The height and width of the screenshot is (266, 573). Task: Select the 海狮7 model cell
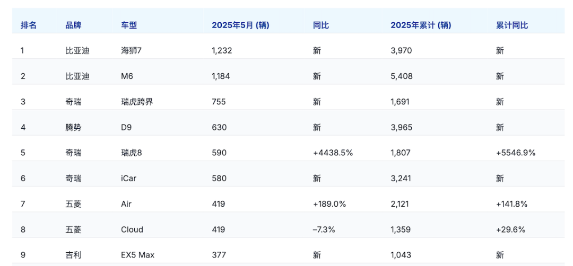tap(131, 51)
